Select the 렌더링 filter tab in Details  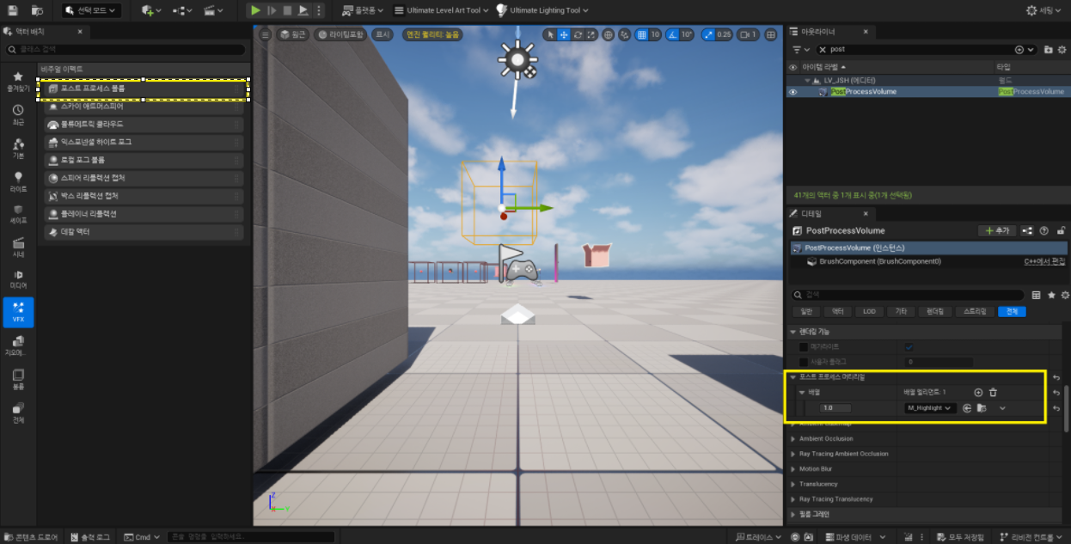[x=935, y=312]
